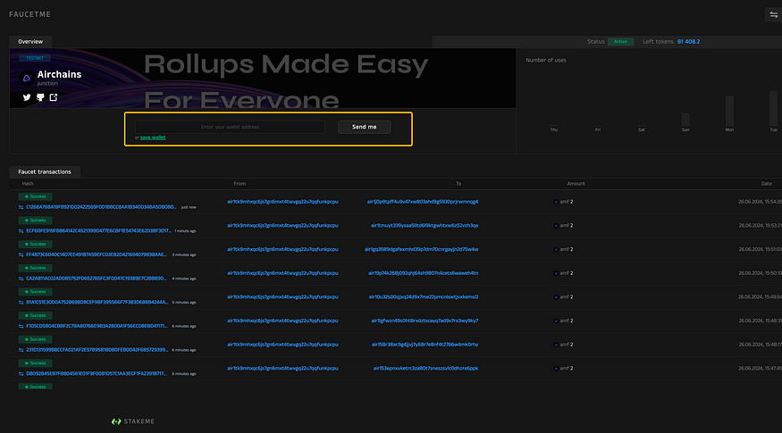782x433 pixels.
Task: Click Success badge above hash FF4B73C6D4
Action: pos(36,244)
